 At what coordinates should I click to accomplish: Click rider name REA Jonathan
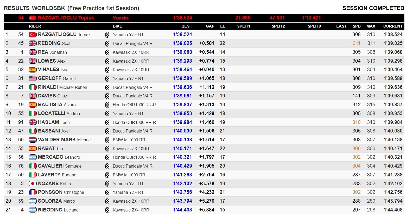pos(52,52)
